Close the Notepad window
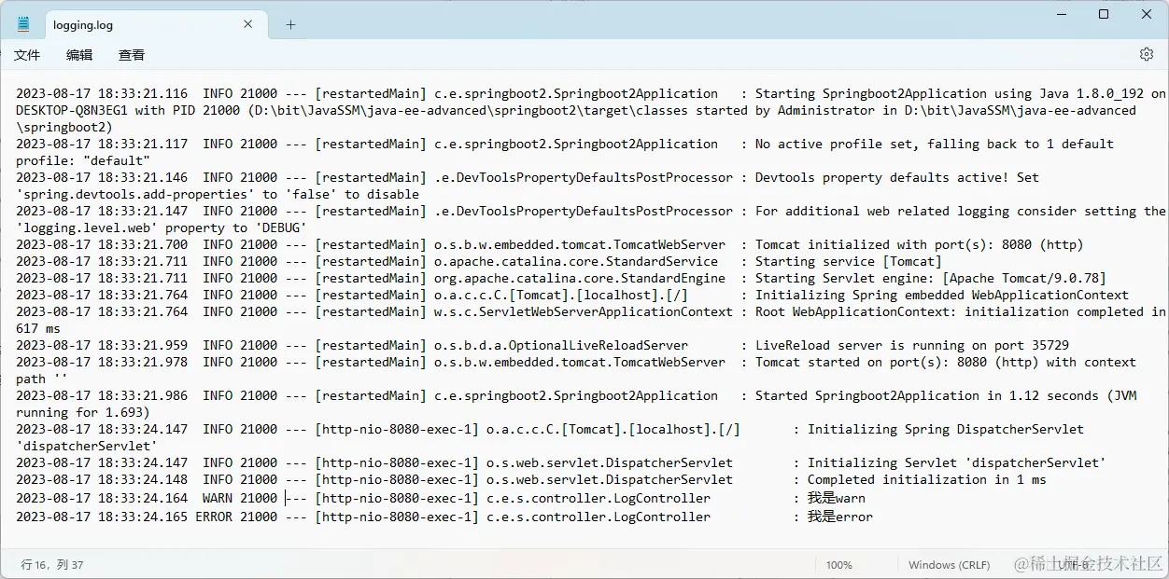The image size is (1169, 579). 1147,15
